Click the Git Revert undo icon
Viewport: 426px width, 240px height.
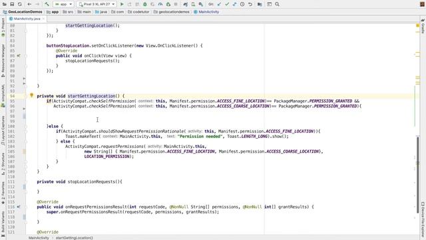[x=250, y=4]
